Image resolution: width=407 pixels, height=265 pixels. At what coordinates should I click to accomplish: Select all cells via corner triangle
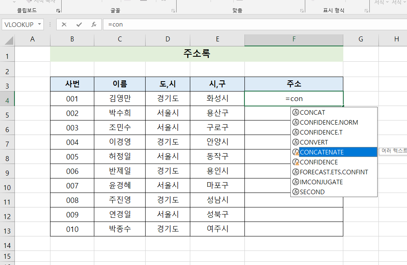[x=9, y=40]
